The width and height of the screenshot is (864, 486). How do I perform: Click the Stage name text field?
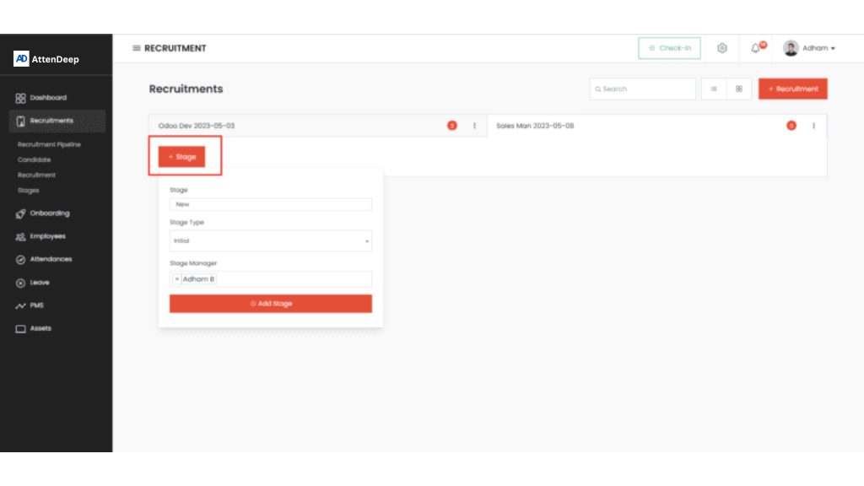(270, 204)
